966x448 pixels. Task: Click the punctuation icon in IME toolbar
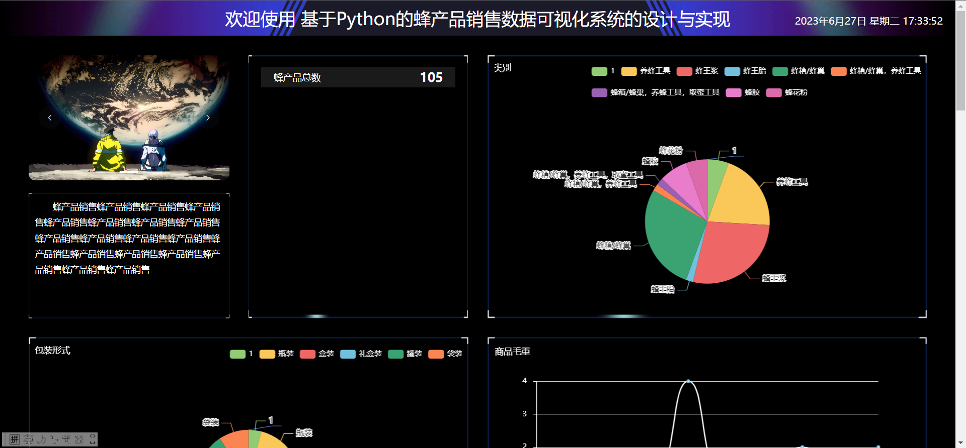54,439
